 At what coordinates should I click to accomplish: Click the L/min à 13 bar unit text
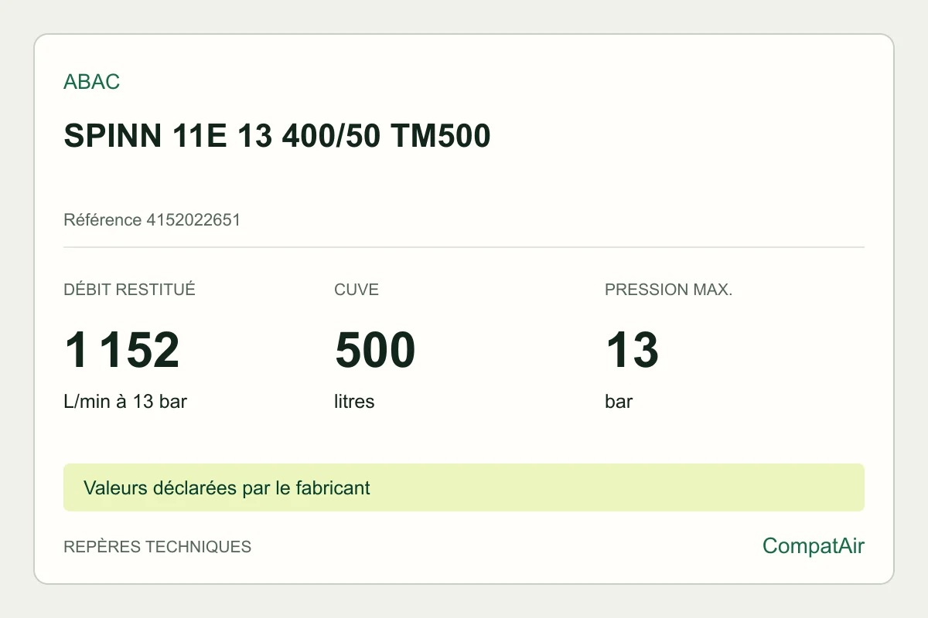point(125,402)
